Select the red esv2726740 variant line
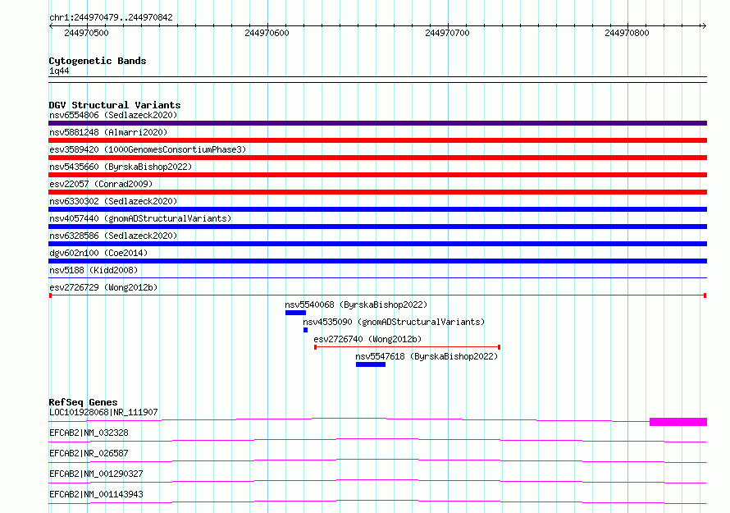Screen dimensions: 730x513 pos(408,347)
